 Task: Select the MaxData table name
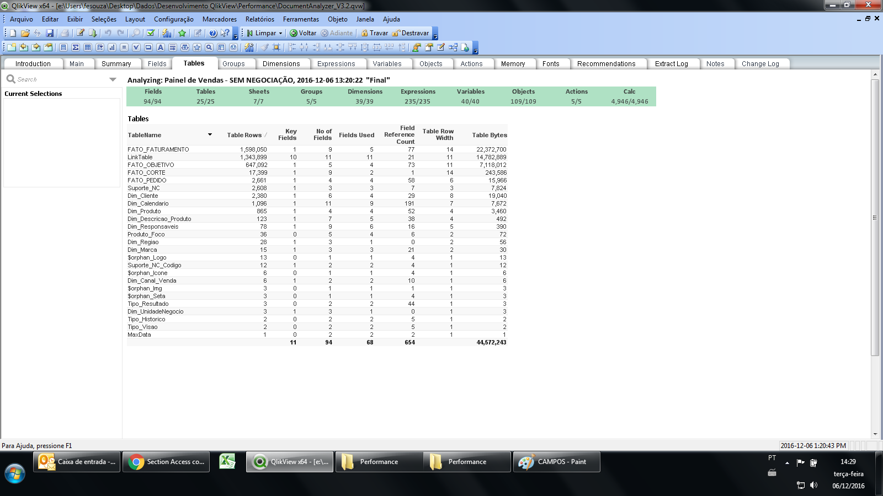[139, 335]
